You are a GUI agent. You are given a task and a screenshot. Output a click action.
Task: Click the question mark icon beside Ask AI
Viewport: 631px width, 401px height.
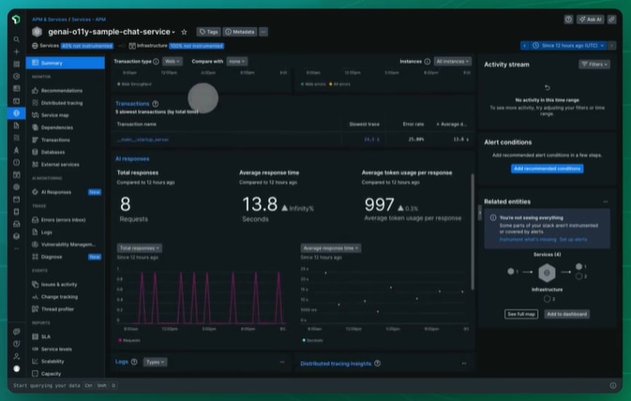pos(568,20)
